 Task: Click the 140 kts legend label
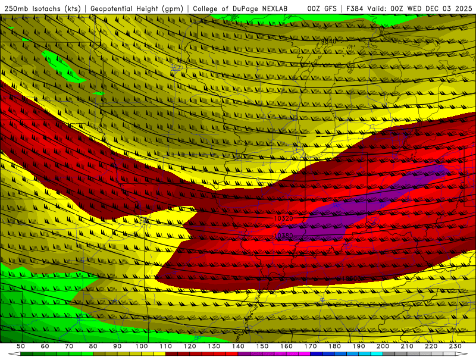[x=239, y=346]
